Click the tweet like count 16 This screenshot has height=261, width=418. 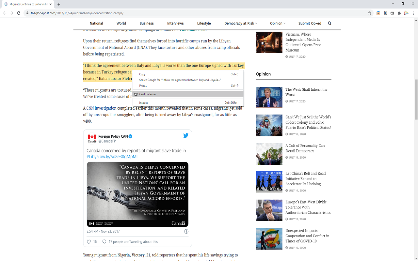95,242
